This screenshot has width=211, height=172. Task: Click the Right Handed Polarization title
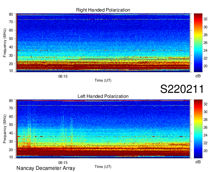(103, 10)
